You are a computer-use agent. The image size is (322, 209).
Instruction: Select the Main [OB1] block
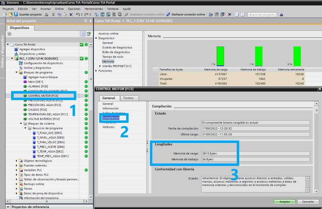(x=35, y=81)
